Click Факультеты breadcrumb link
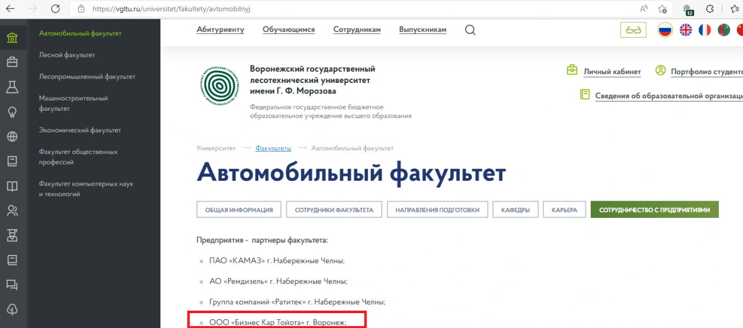Viewport: 743px width, 328px height. 273,149
